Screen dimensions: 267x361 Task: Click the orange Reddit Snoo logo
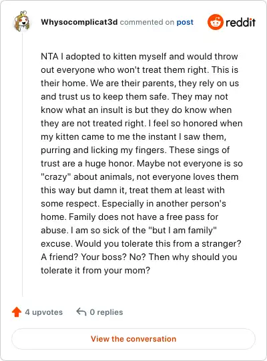(215, 22)
